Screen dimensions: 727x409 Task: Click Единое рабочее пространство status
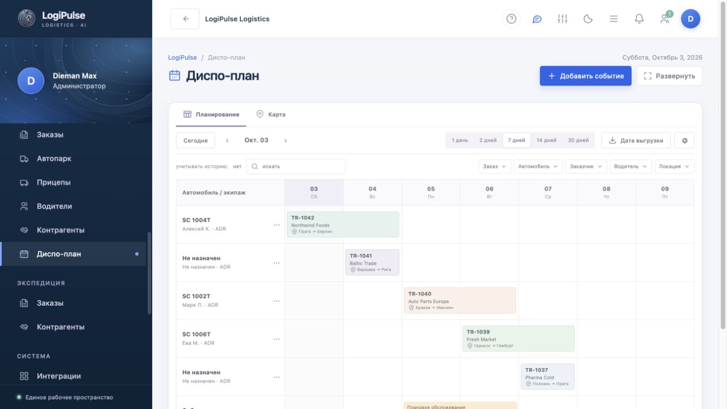click(65, 398)
